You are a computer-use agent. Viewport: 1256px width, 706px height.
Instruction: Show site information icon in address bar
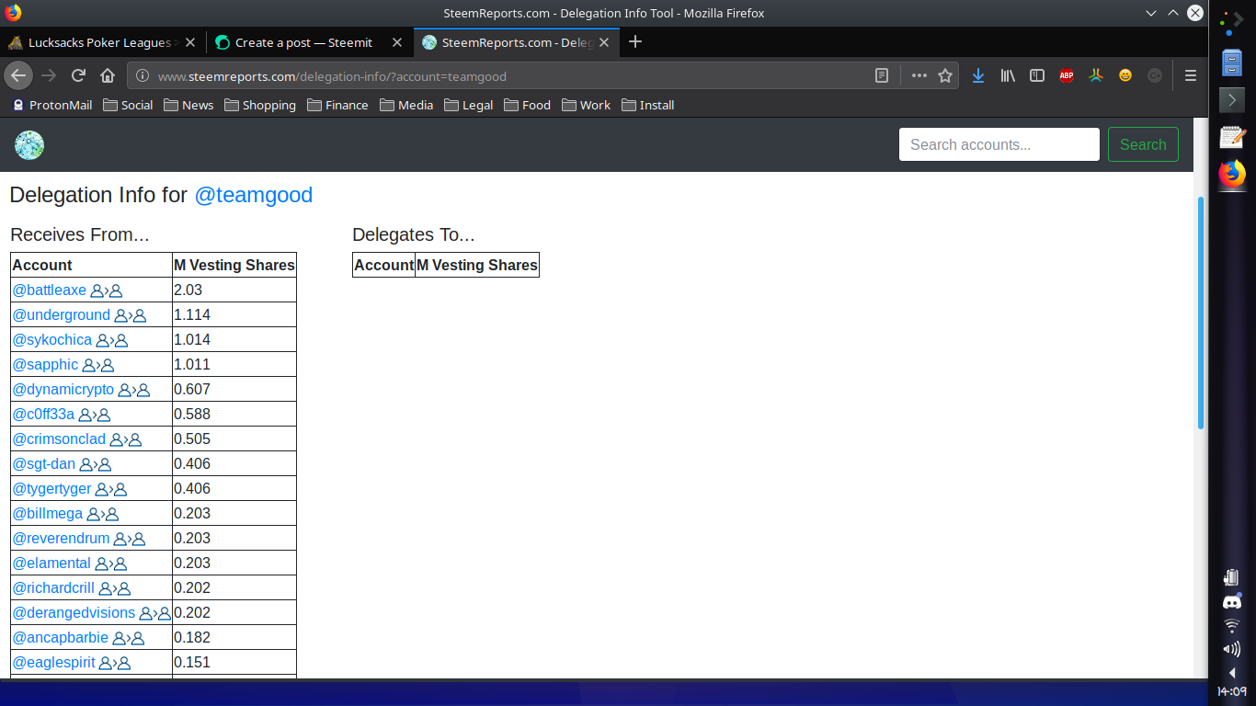coord(143,76)
